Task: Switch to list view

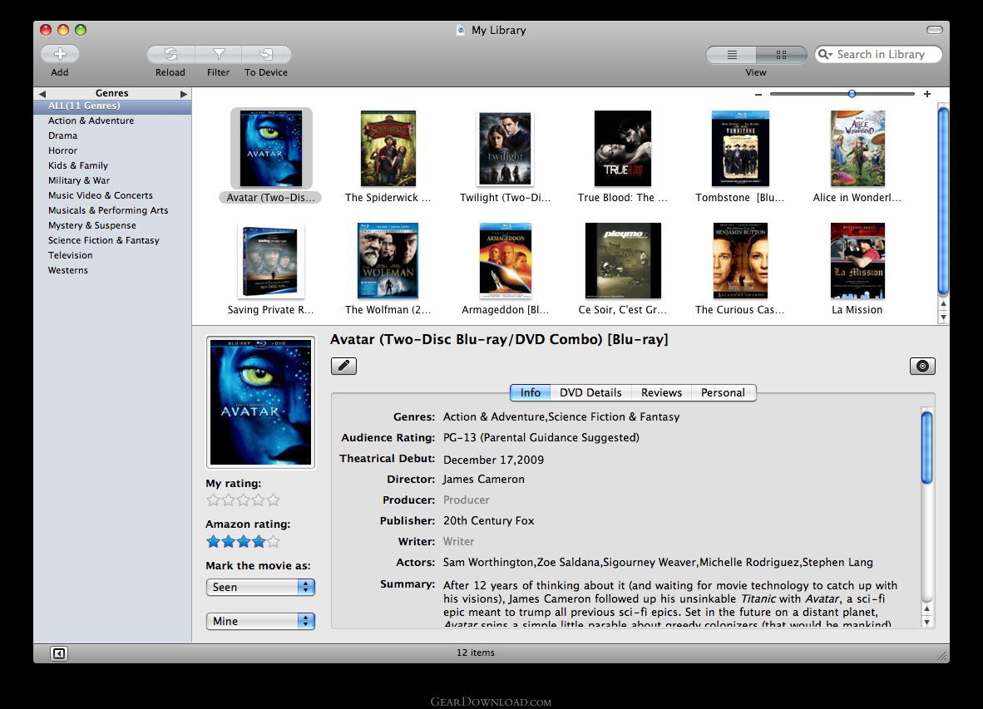Action: (x=731, y=55)
